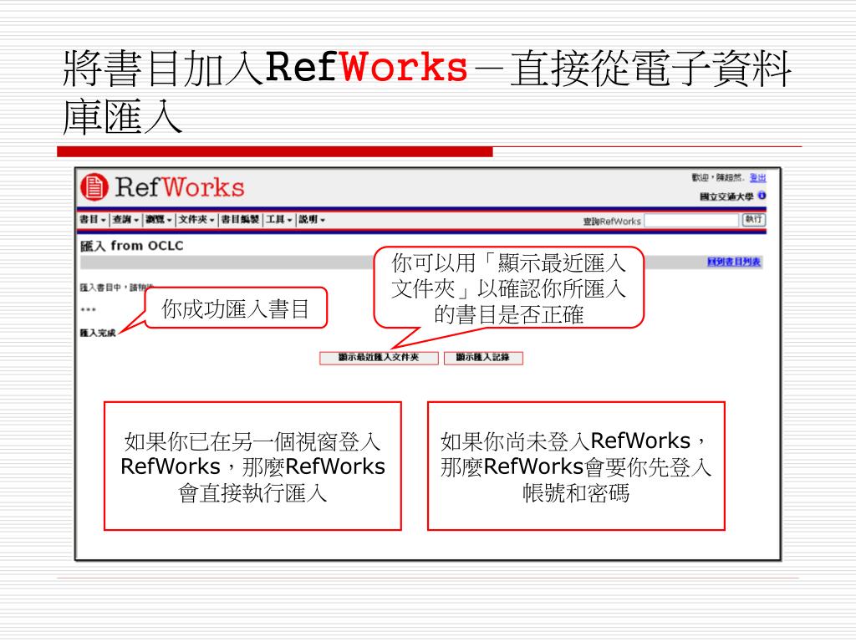Image resolution: width=856 pixels, height=642 pixels.
Task: Expand the 瀏覽 menu
Action: (159, 220)
